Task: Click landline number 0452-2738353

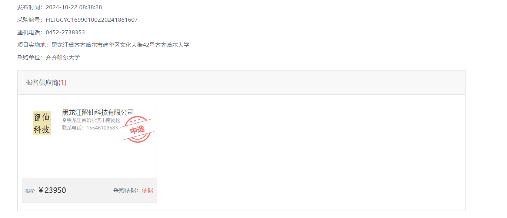Action: click(66, 32)
